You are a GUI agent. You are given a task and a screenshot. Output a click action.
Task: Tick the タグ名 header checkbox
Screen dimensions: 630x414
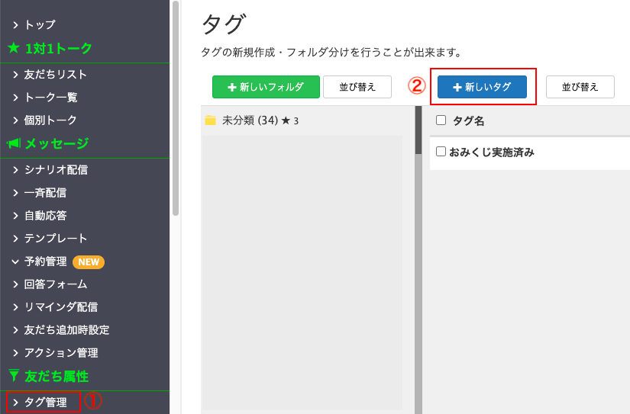tap(441, 120)
